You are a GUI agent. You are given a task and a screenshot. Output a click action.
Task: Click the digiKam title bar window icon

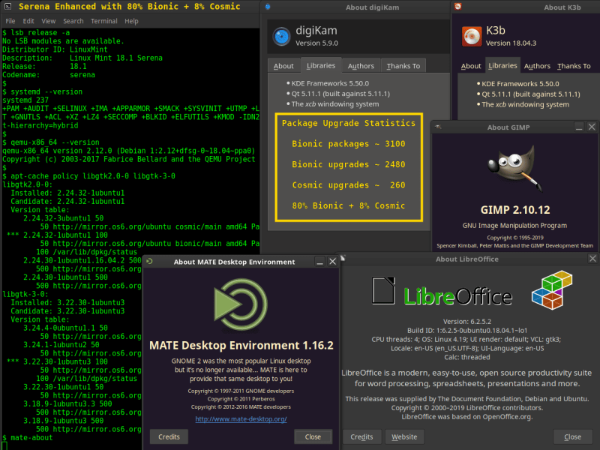coord(268,7)
